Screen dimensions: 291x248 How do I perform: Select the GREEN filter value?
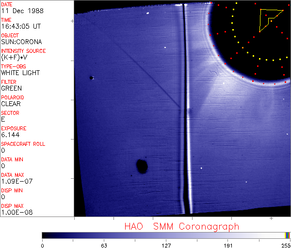(12, 88)
